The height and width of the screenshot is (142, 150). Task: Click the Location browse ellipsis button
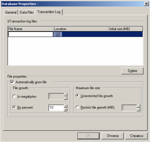58,35
